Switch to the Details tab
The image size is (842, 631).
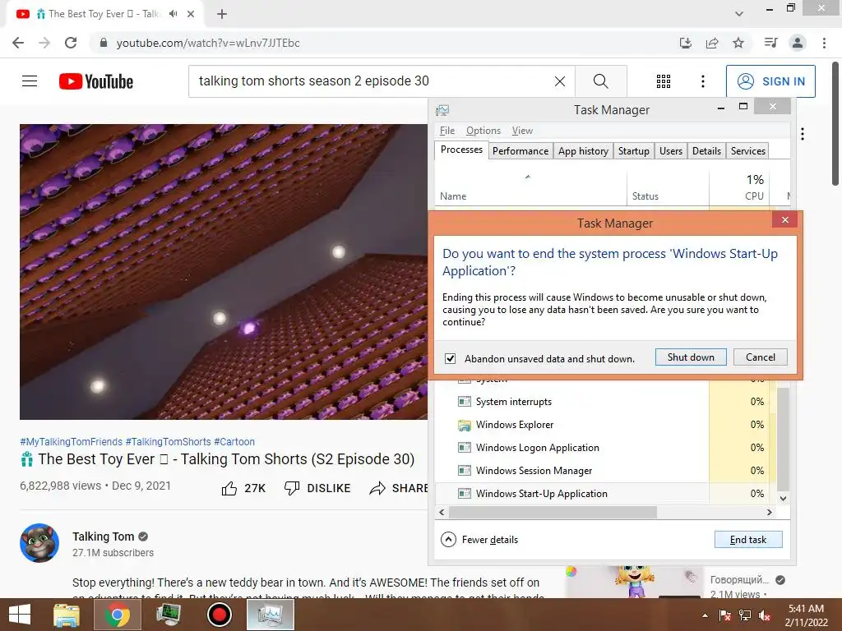tap(706, 151)
